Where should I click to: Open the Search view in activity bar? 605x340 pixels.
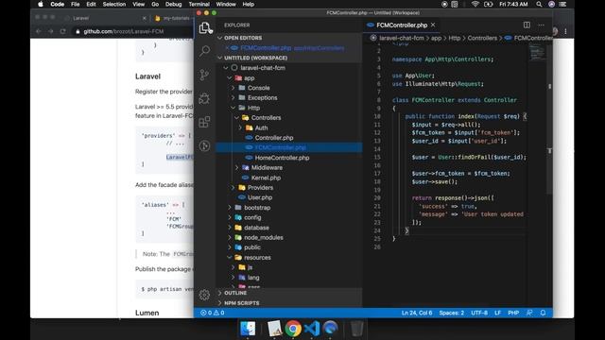click(x=204, y=51)
